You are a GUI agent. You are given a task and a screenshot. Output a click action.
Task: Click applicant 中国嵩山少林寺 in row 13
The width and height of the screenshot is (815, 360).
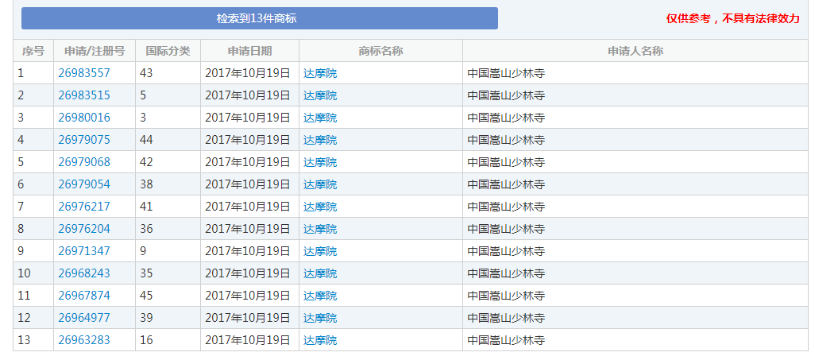tap(506, 340)
